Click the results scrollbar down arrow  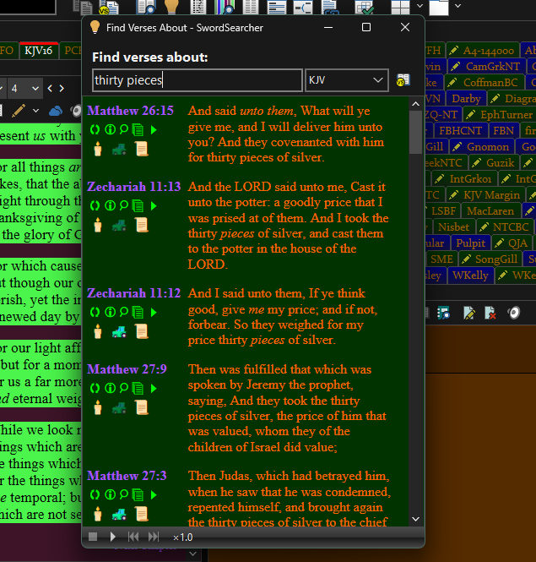[x=415, y=519]
